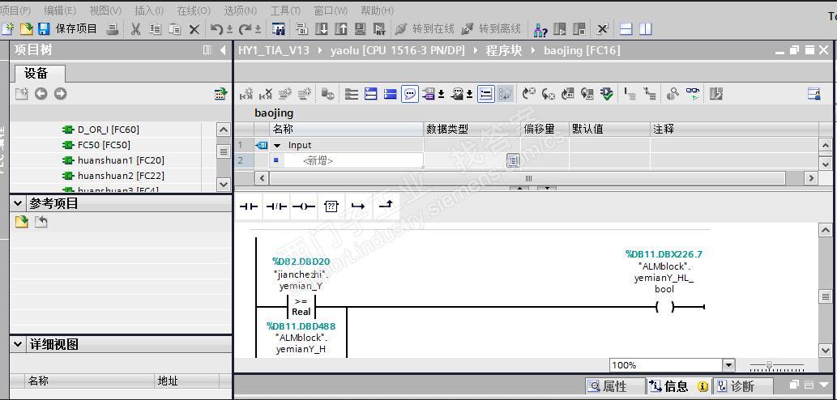The image size is (837, 400).
Task: Delete network using editor toolbar icon
Action: pos(265,95)
